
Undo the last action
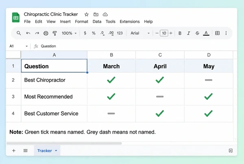click(x=28, y=33)
